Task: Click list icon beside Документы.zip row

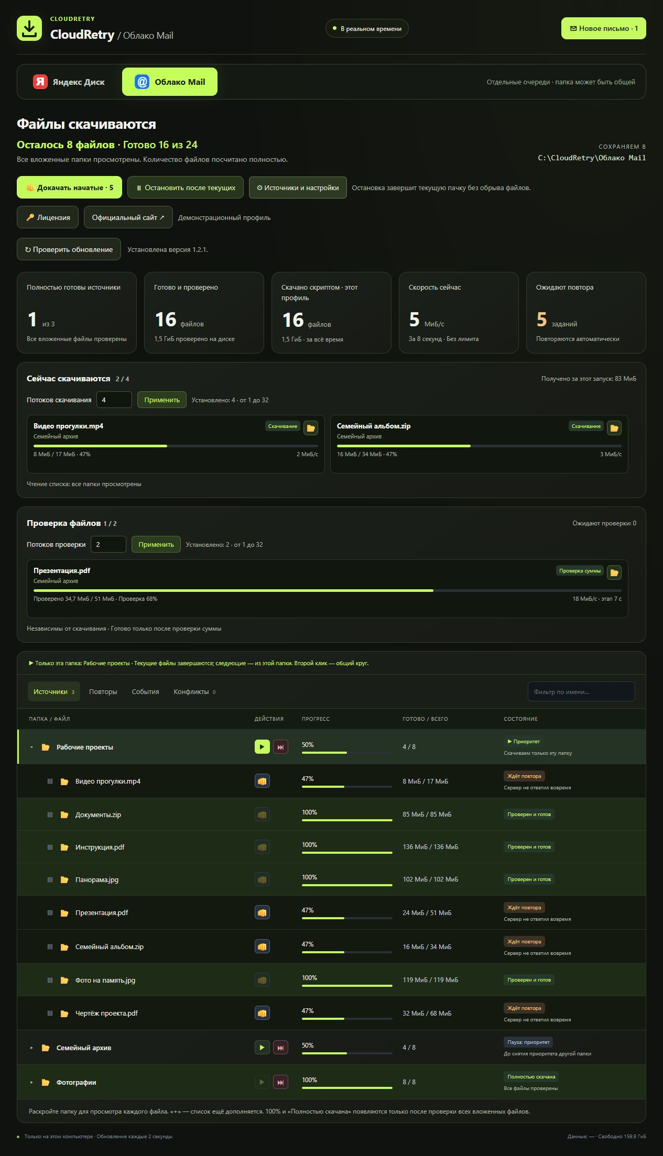Action: [50, 814]
